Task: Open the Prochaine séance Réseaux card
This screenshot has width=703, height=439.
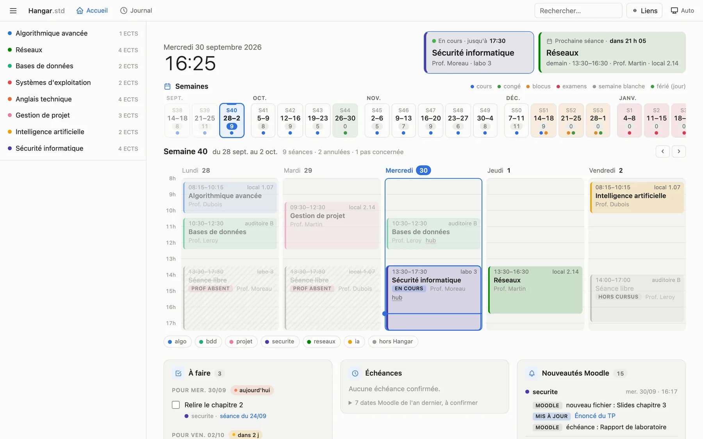Action: pyautogui.click(x=612, y=52)
